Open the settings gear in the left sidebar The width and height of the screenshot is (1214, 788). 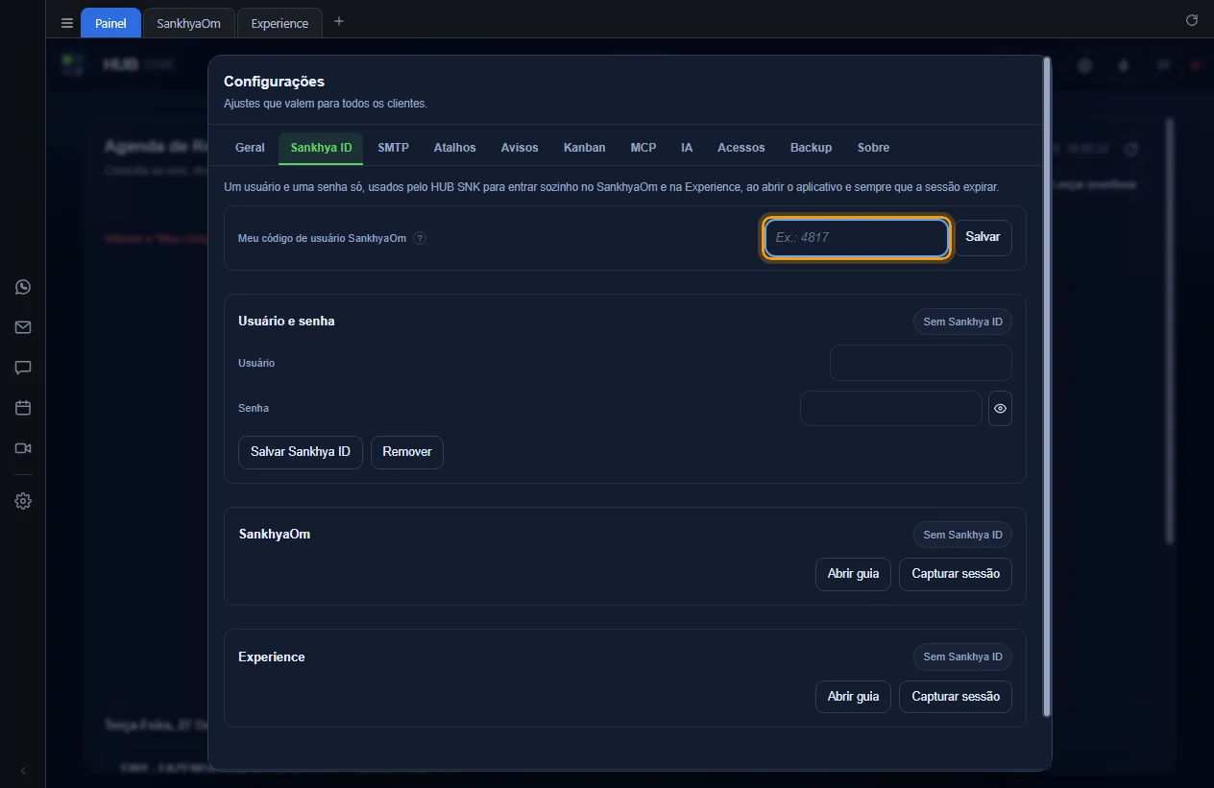click(23, 501)
